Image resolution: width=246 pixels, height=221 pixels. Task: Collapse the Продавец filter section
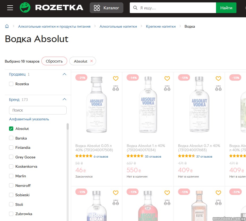(x=64, y=74)
